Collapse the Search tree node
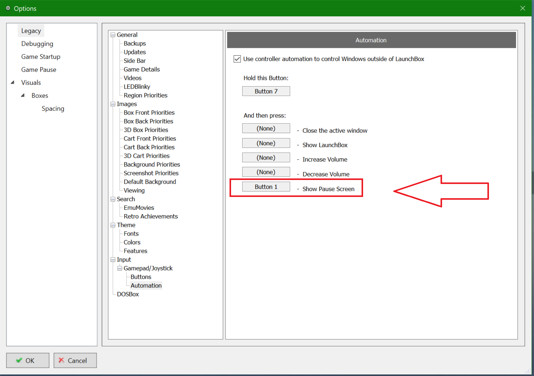The height and width of the screenshot is (376, 534). pyautogui.click(x=113, y=199)
